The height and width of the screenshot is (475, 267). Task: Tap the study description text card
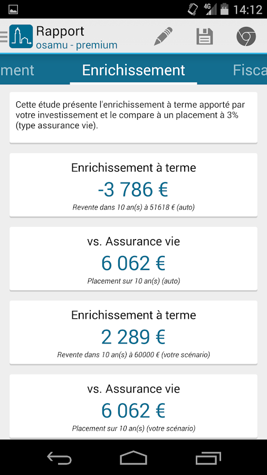pos(133,118)
